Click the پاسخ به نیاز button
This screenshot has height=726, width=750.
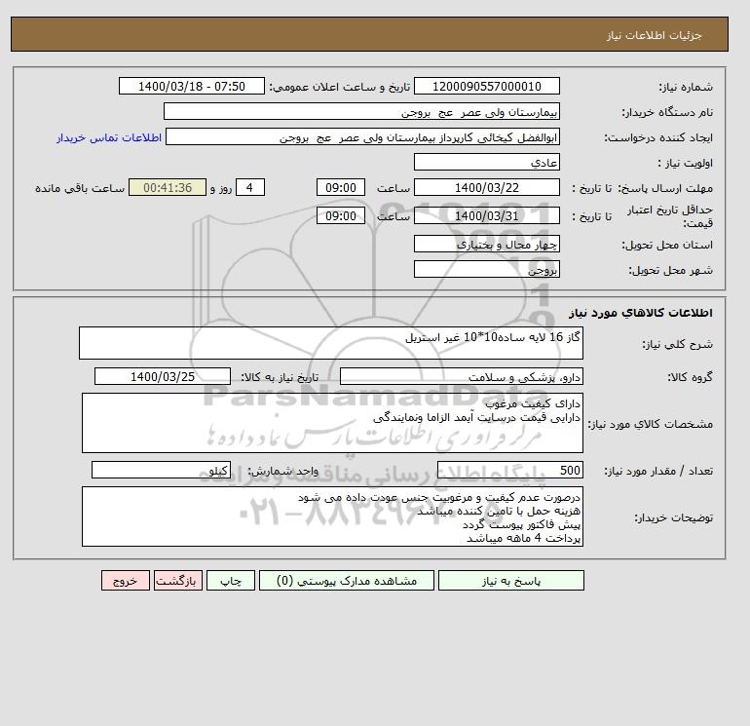tap(510, 581)
